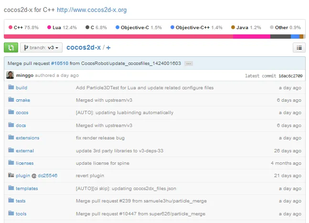This screenshot has width=309, height=223.
Task: Click the build folder icon
Action: (x=11, y=88)
